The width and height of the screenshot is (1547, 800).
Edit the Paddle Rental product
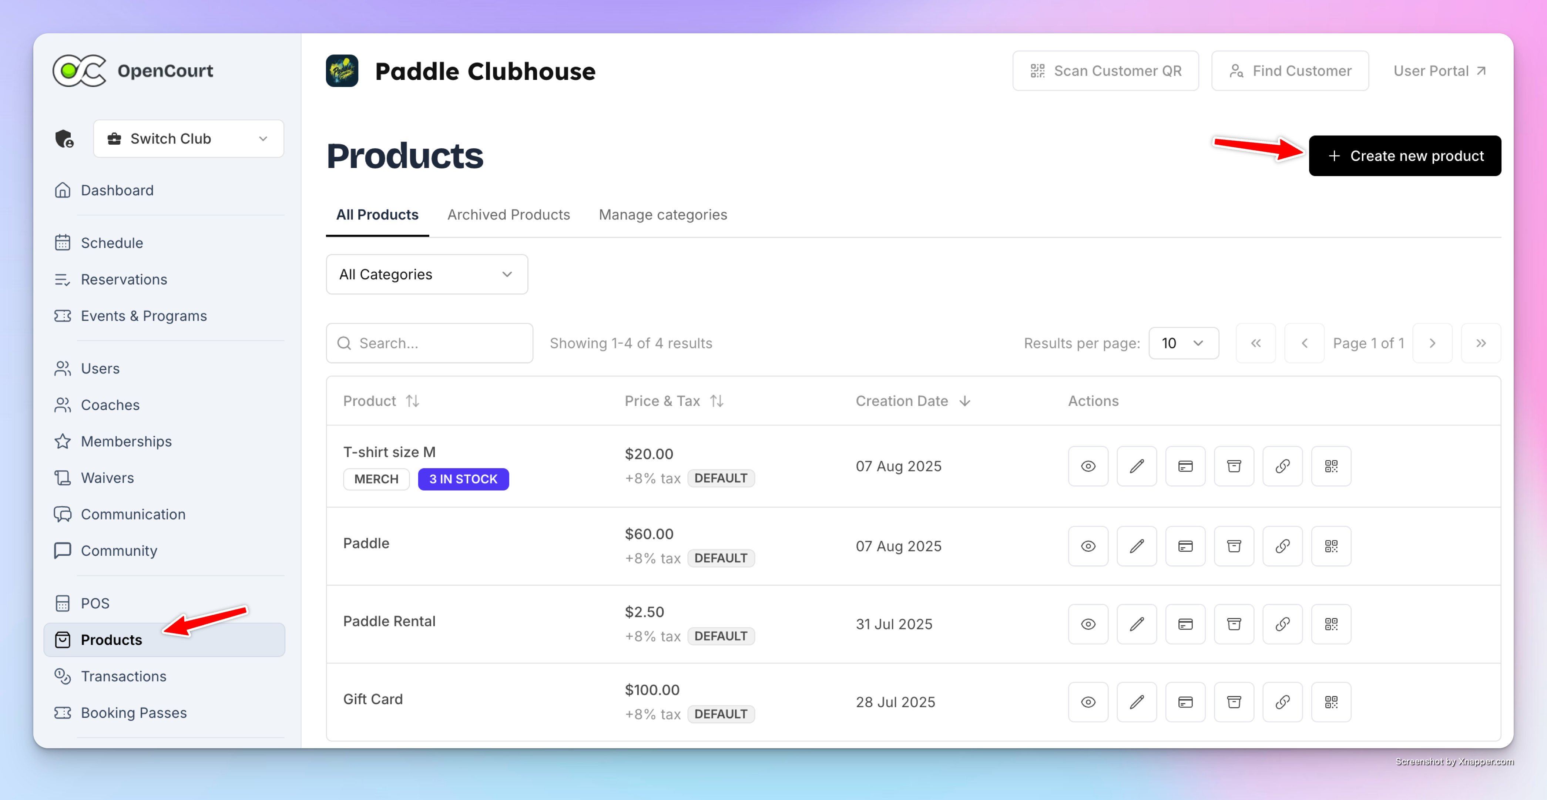click(1136, 624)
